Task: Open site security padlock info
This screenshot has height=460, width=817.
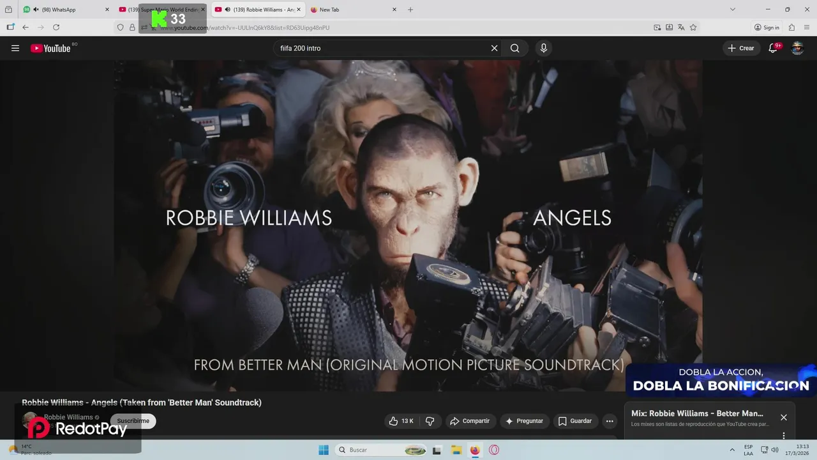Action: [x=132, y=27]
